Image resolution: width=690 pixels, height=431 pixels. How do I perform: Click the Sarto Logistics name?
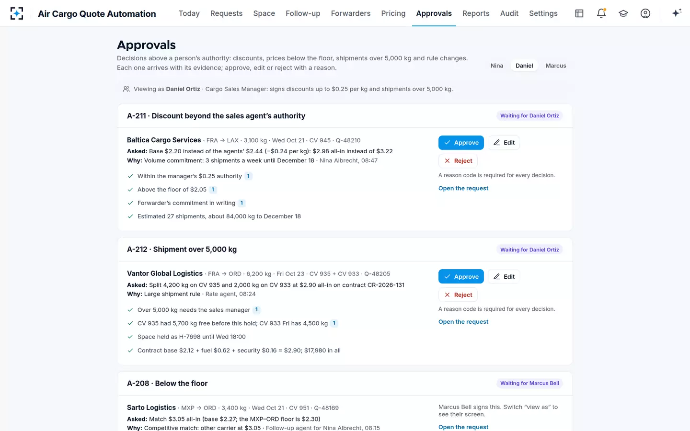151,408
